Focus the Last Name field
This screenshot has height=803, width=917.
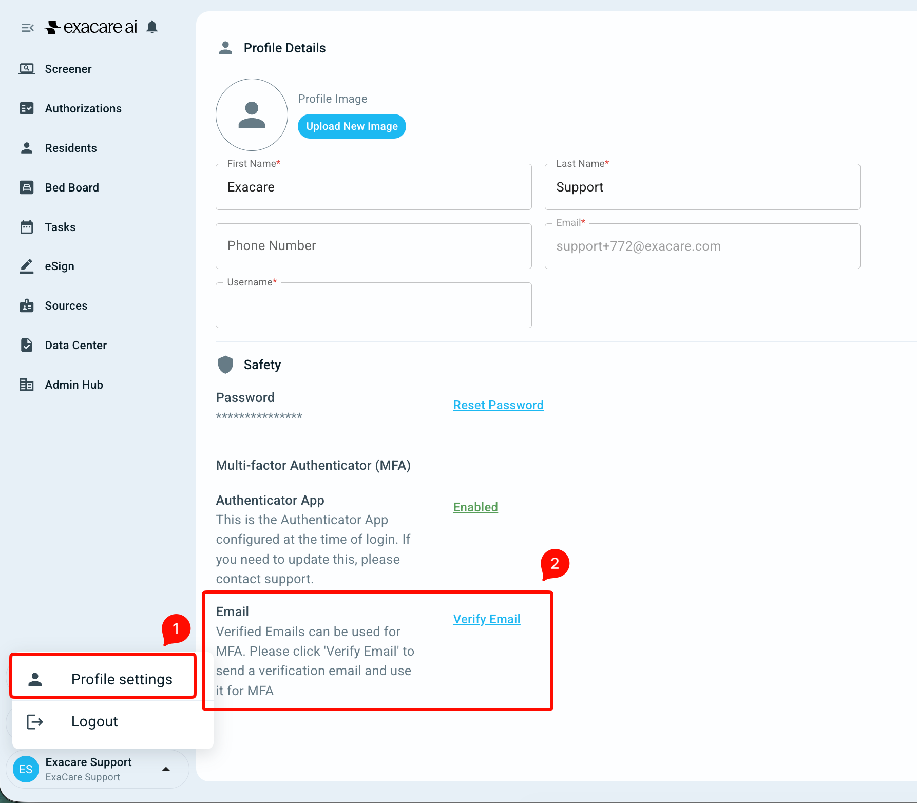tap(702, 187)
